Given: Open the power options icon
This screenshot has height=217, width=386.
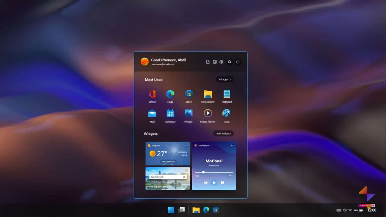Looking at the screenshot, I should click(238, 62).
